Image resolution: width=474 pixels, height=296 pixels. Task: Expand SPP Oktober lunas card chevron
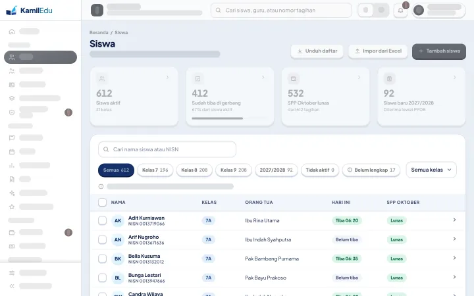359,78
